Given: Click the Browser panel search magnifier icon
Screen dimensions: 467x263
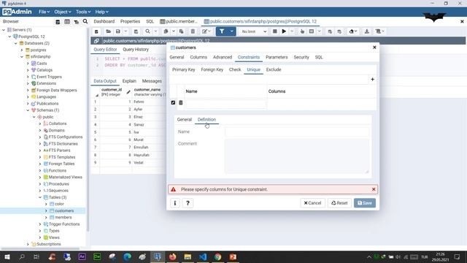Looking at the screenshot, I should point(85,21).
